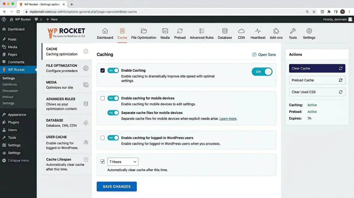Click refresh icon on Preload Cache button
354x198 pixels.
341,80
